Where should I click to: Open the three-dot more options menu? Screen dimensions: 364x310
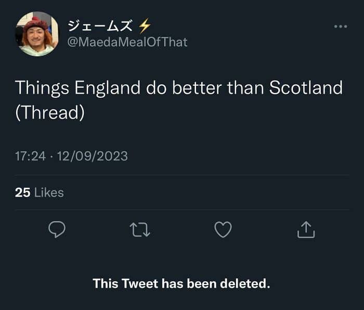341,27
